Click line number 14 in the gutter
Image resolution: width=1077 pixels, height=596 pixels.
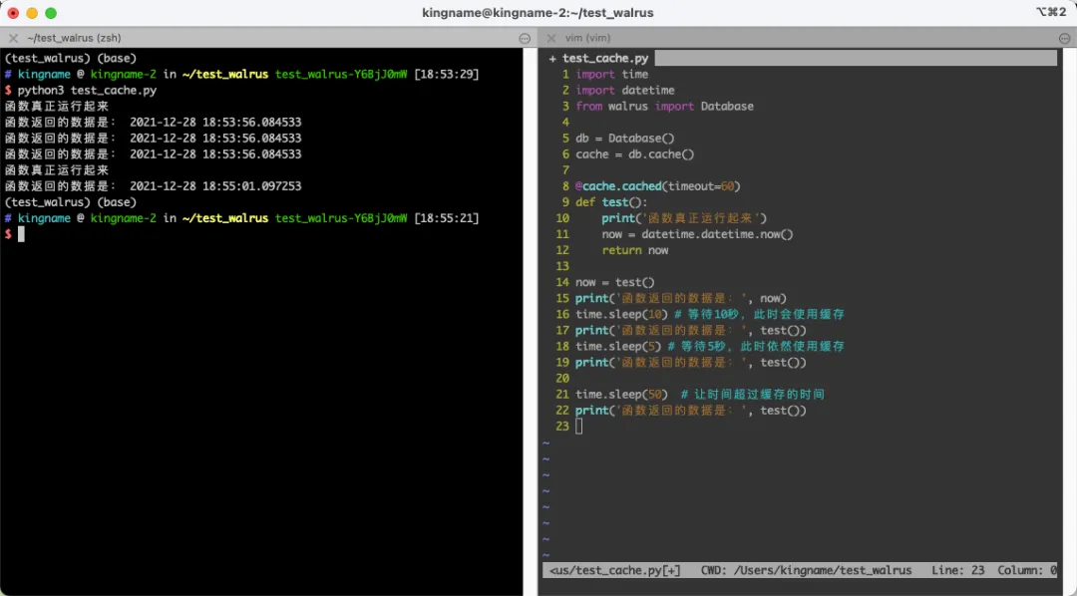[562, 282]
